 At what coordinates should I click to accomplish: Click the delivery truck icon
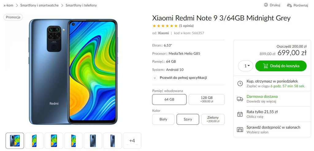coord(240,99)
